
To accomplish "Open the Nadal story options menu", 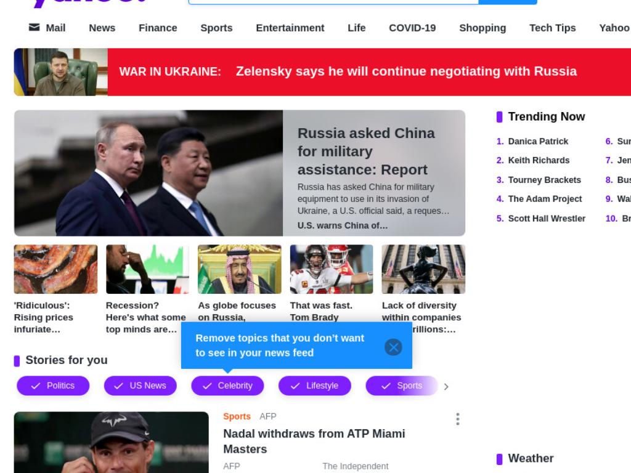I will 458,419.
